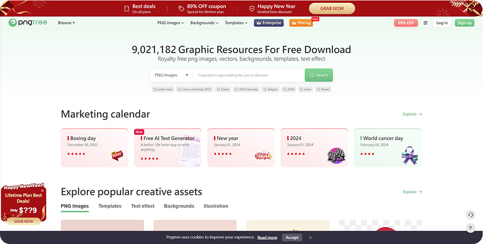Screen dimensions: 487x244
Task: Click the search input field
Action: coord(248,75)
